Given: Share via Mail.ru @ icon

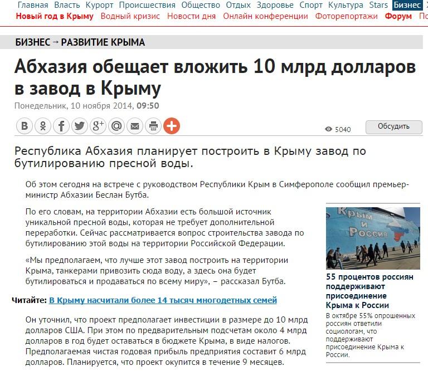Looking at the screenshot, I should [x=116, y=126].
